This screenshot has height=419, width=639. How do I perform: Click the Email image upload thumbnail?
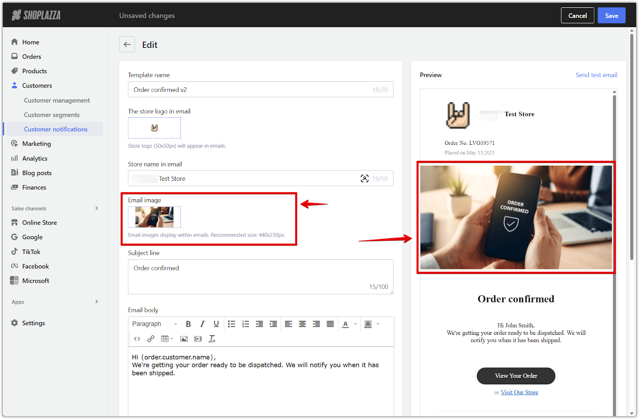pos(154,217)
